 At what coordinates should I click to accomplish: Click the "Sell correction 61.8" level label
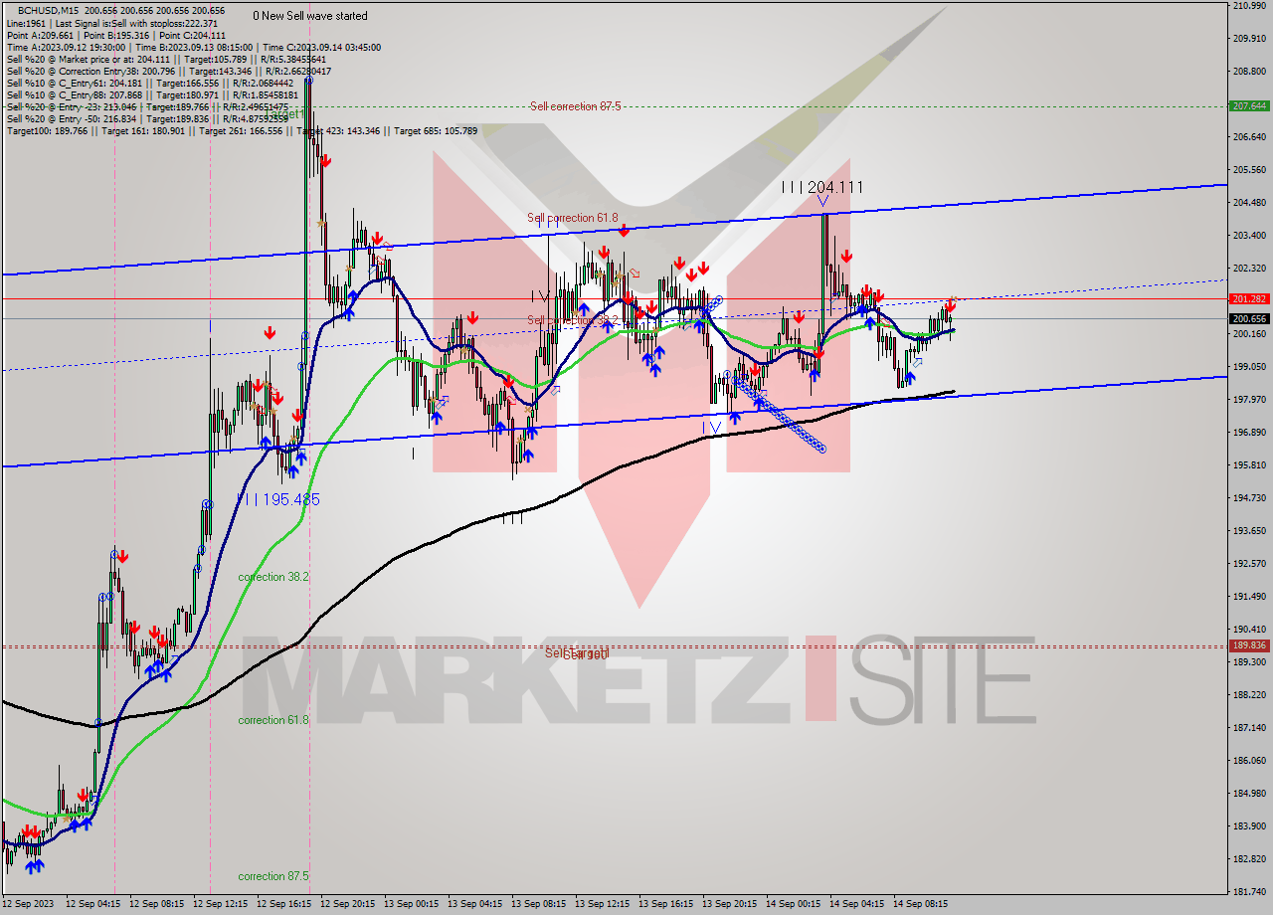coord(572,217)
